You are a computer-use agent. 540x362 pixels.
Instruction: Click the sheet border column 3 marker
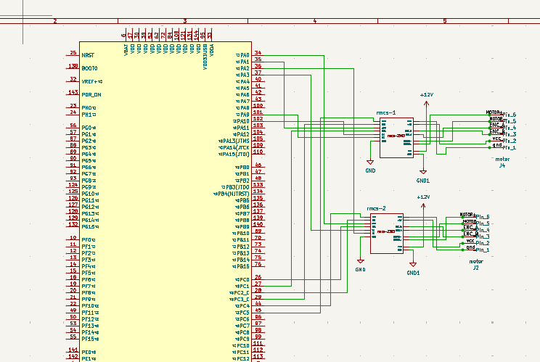(x=185, y=21)
